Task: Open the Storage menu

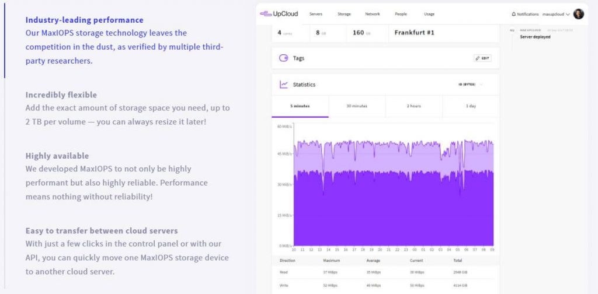Action: click(344, 14)
